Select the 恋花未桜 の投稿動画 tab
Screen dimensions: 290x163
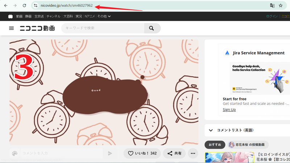248,145
